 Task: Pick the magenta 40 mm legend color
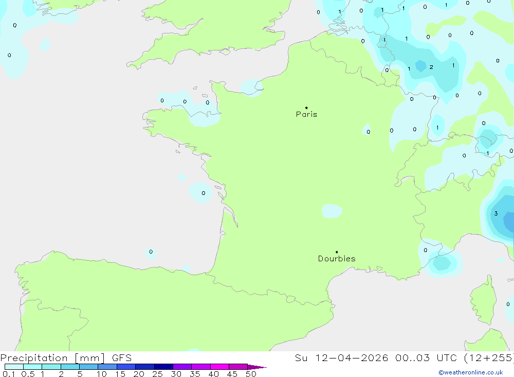pos(219,367)
